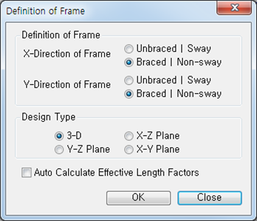Close the dialog with the red X button
Screen dimensions: 257x221
(x=234, y=8)
